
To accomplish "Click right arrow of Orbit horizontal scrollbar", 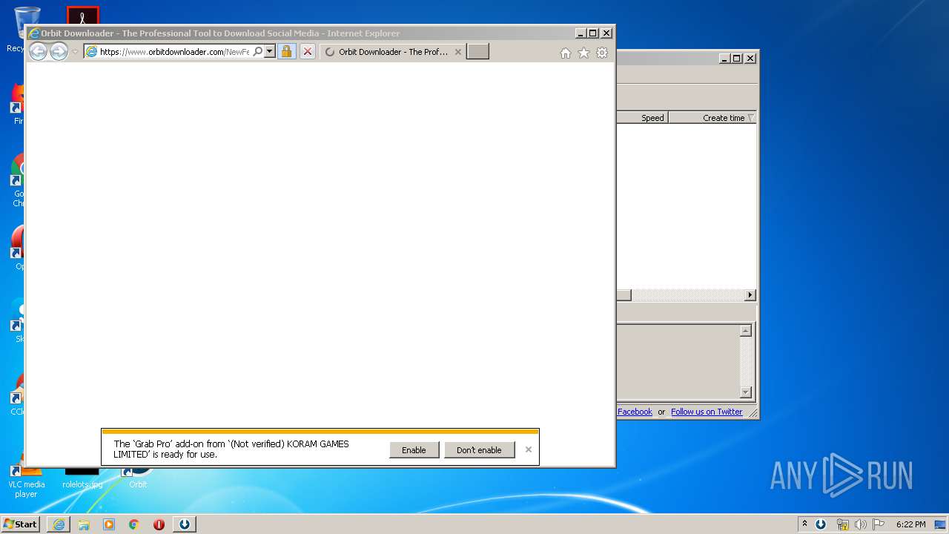I will click(x=750, y=295).
